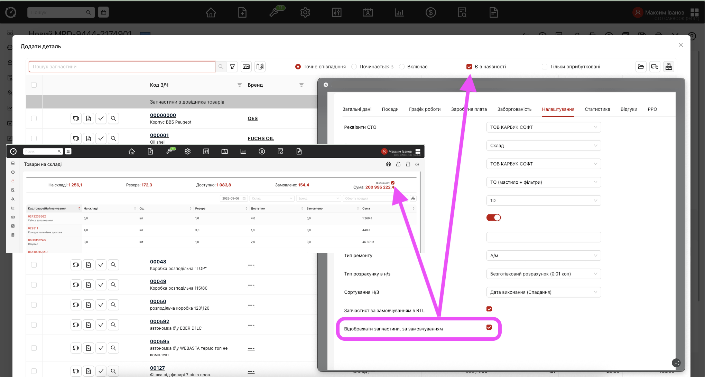
Task: Enable 'Тільки оприбутковані' checkbox
Action: click(545, 67)
